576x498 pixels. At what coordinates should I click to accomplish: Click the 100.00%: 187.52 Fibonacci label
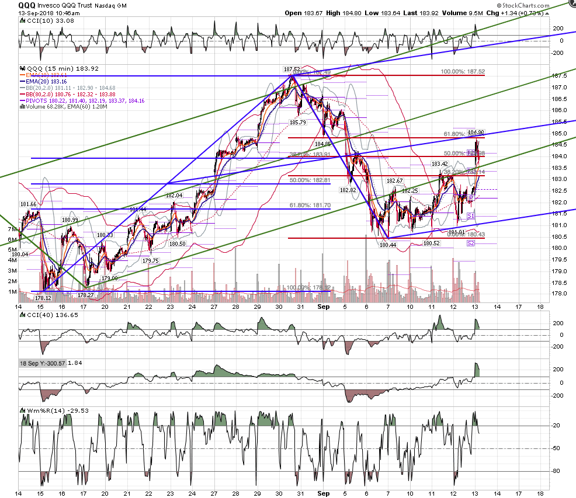(463, 72)
